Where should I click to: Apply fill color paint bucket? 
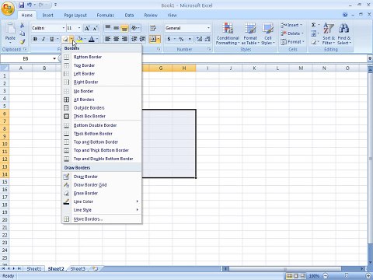click(x=80, y=39)
